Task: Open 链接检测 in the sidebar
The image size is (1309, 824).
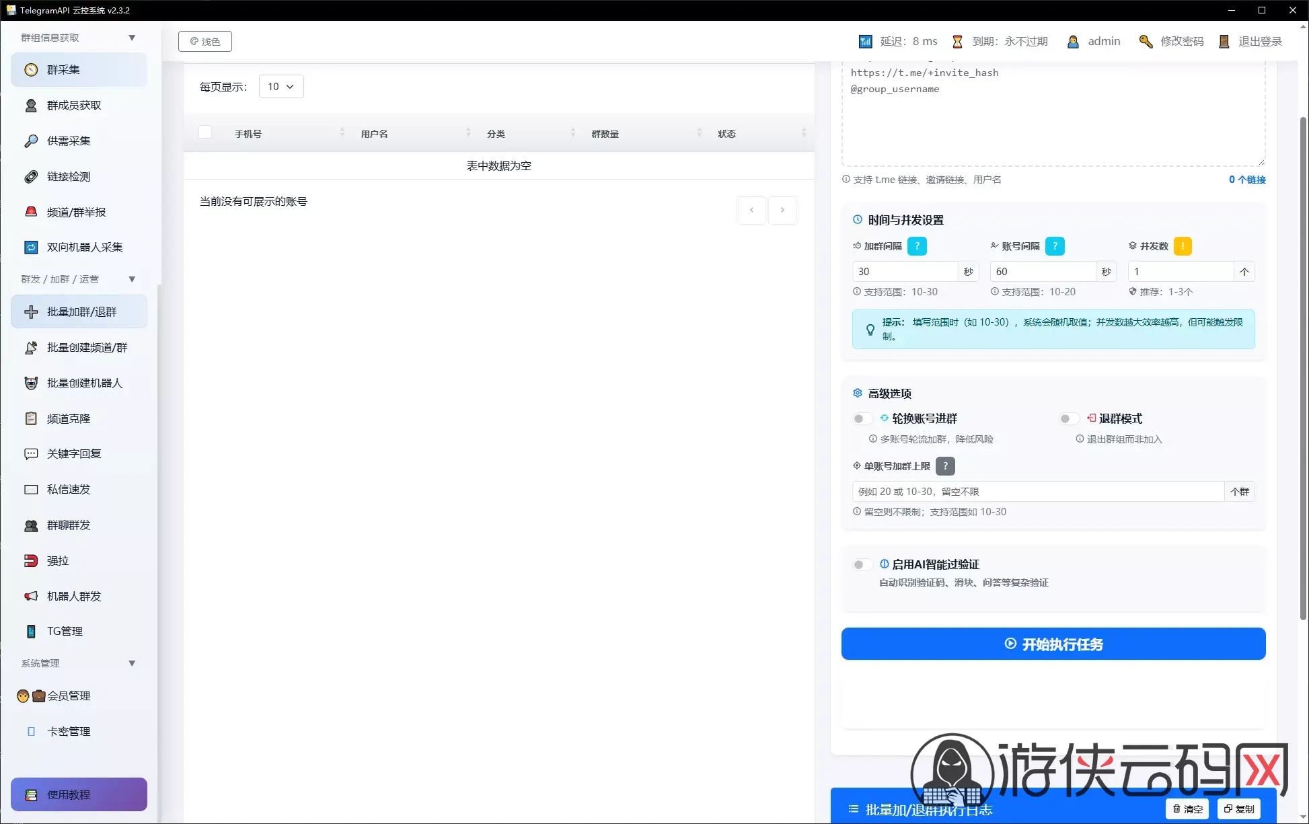Action: (x=79, y=177)
